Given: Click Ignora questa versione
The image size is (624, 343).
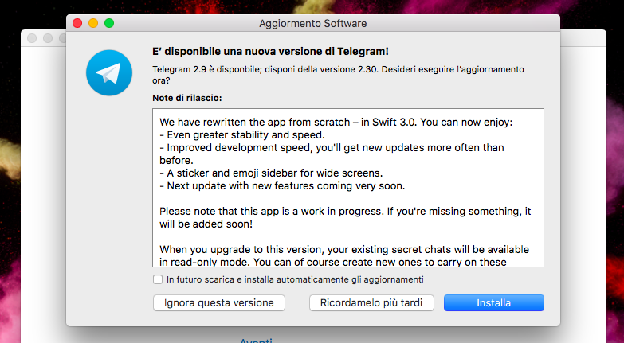Looking at the screenshot, I should [x=219, y=303].
